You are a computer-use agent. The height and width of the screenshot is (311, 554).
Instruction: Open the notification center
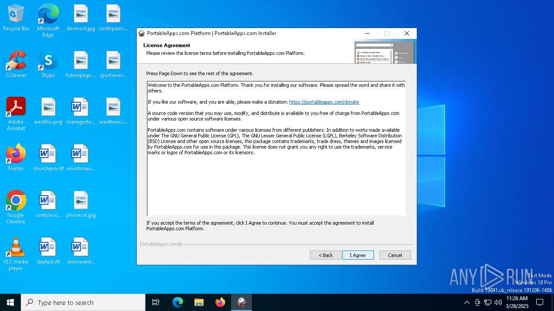tap(540, 302)
